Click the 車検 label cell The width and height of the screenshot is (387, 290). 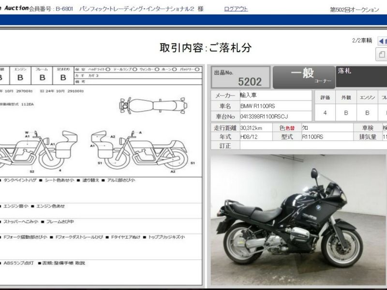(x=368, y=128)
